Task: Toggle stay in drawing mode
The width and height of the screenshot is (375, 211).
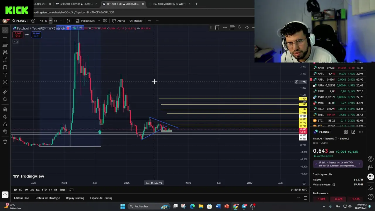Action: coord(5,117)
